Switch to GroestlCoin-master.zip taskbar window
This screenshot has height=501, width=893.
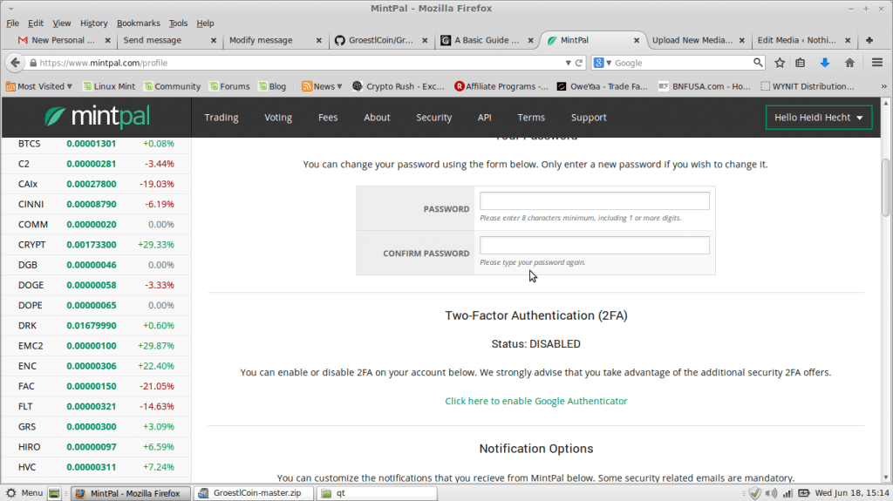coord(254,493)
